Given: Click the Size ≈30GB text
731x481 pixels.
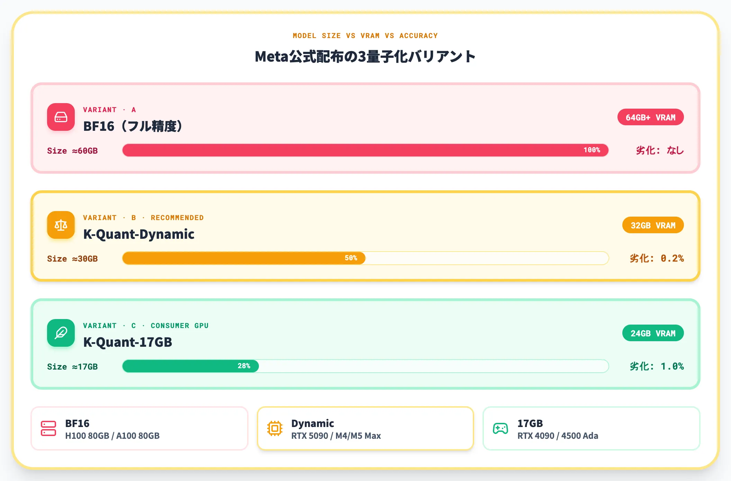Looking at the screenshot, I should click(72, 259).
